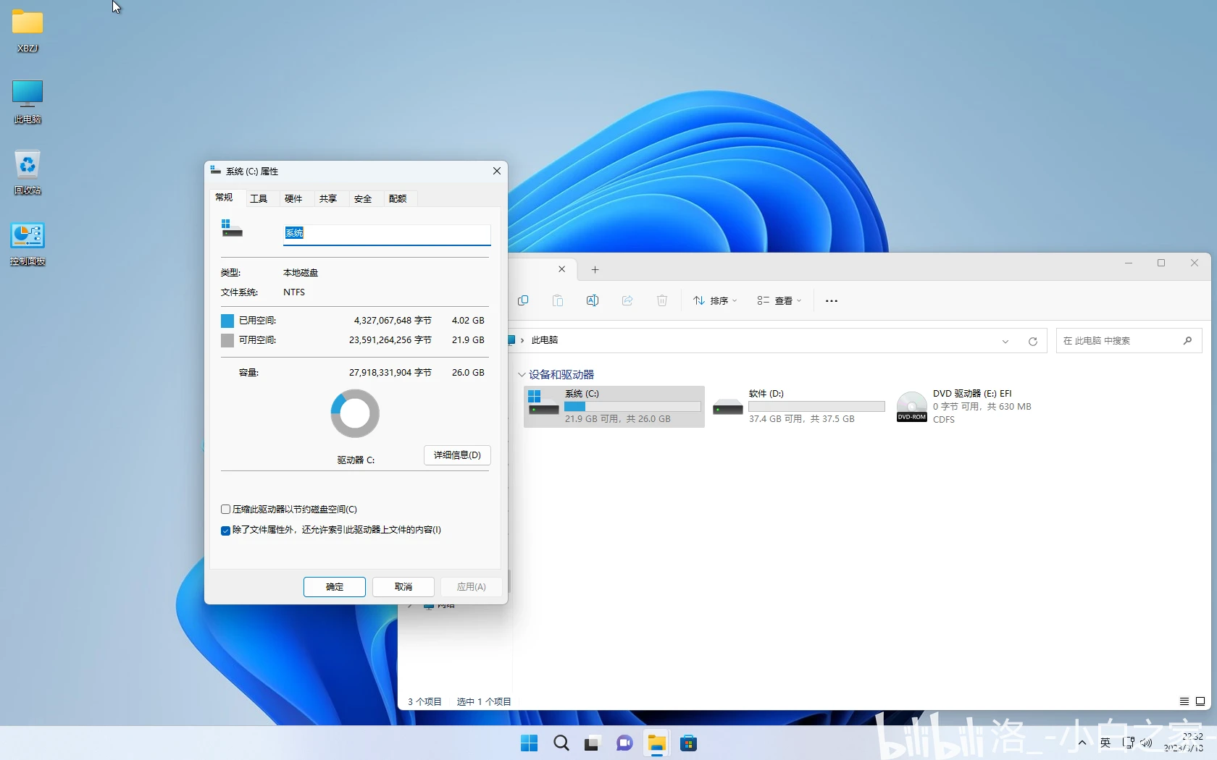The height and width of the screenshot is (760, 1217).
Task: Click the 23,591,264,256 字节 free space value
Action: click(x=390, y=340)
